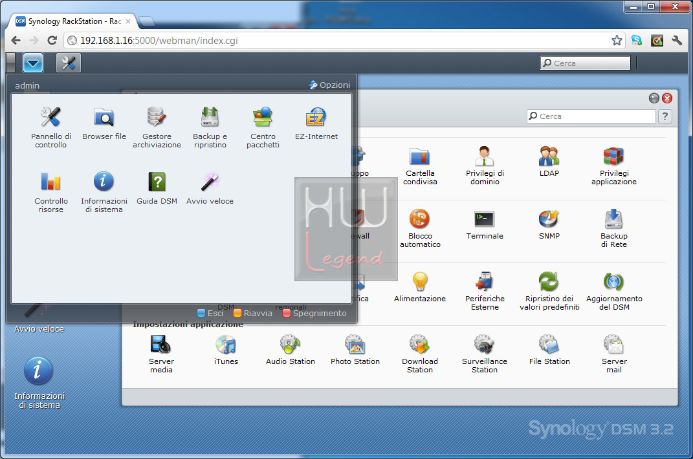Open Guida DSM help

[157, 189]
